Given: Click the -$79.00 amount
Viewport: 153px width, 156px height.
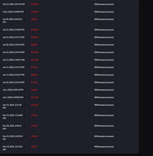Looking at the screenshot, I should 34,115.
